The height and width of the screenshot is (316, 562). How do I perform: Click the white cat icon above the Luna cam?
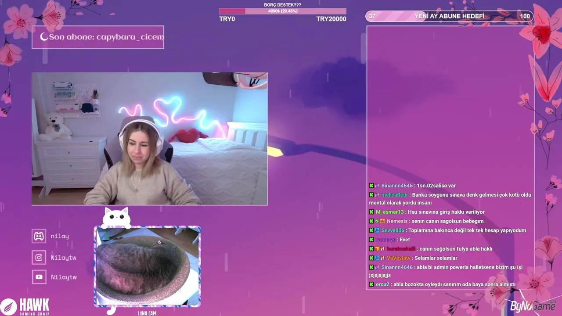116,218
